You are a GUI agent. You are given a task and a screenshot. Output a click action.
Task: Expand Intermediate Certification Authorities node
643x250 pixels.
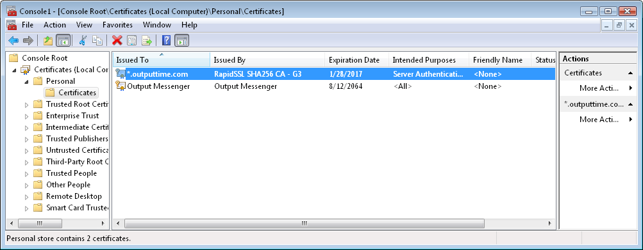point(27,127)
